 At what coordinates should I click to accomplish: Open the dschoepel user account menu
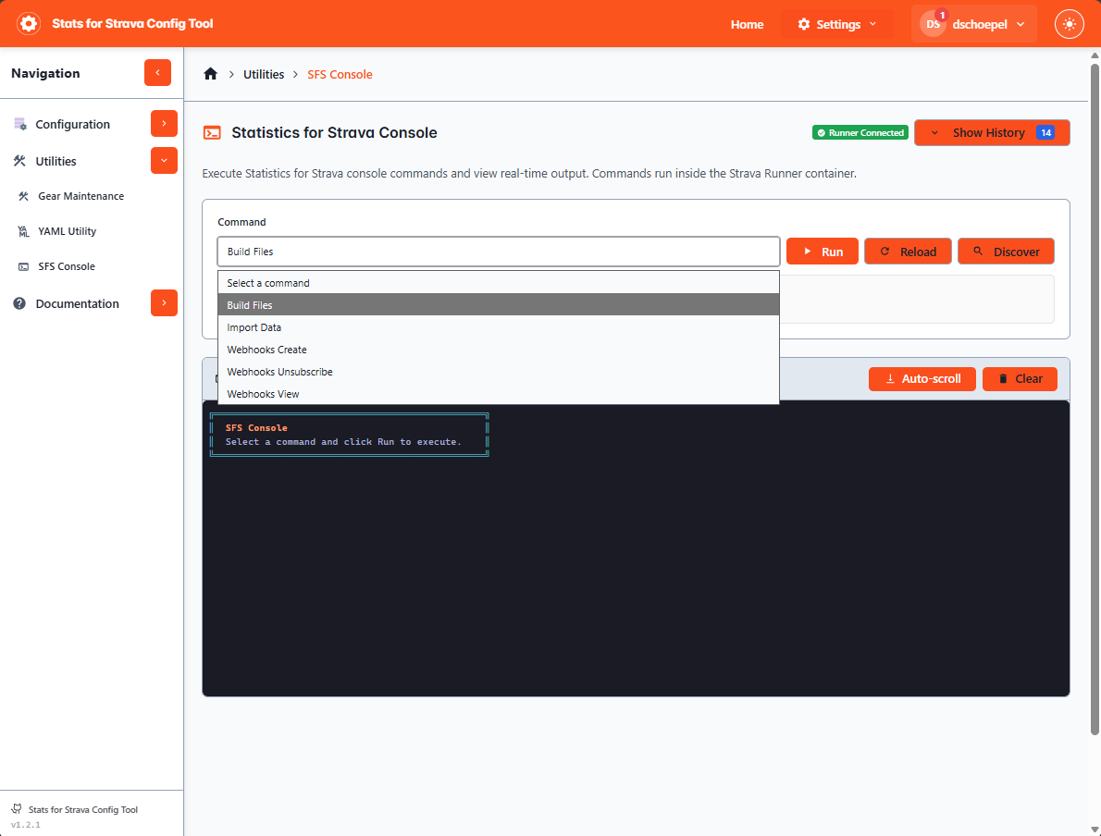pos(974,24)
